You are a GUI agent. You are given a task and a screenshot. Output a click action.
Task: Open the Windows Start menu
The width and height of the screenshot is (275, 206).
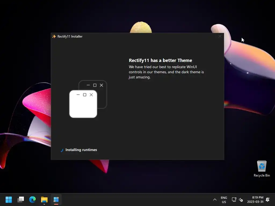9,200
